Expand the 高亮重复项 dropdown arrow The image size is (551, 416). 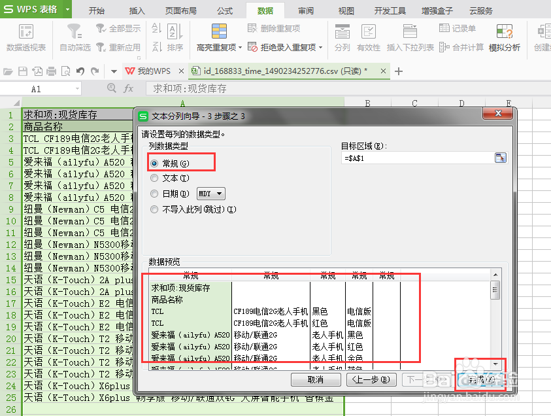[x=240, y=47]
